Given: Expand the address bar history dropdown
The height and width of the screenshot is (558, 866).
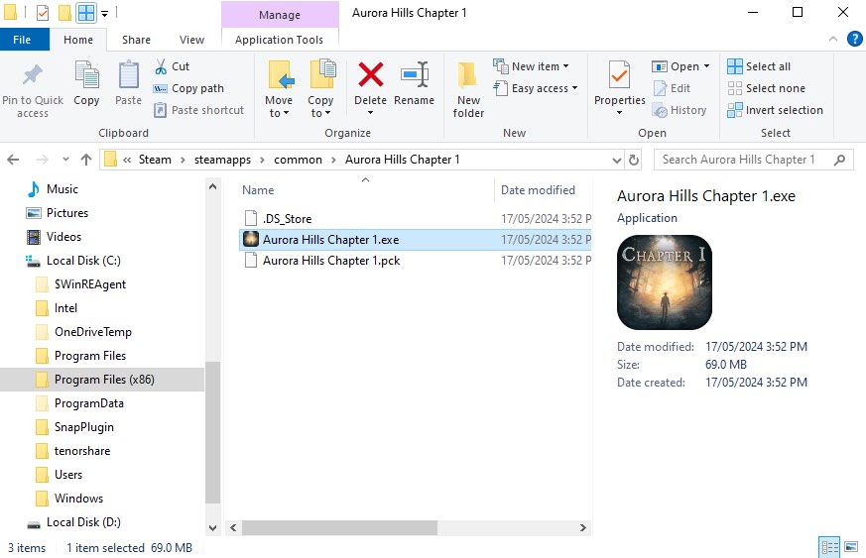Looking at the screenshot, I should point(617,160).
